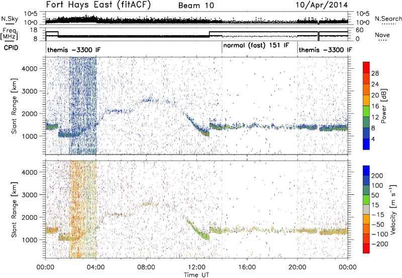Click the "-15" label on the velocity colorbar

(378, 215)
